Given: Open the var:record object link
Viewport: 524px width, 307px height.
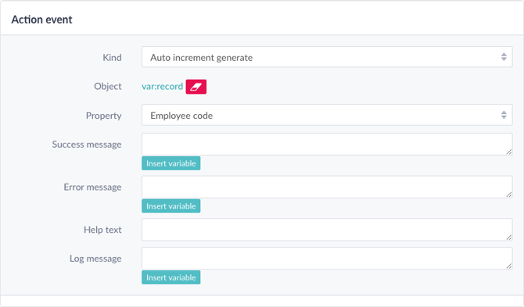Looking at the screenshot, I should (162, 87).
